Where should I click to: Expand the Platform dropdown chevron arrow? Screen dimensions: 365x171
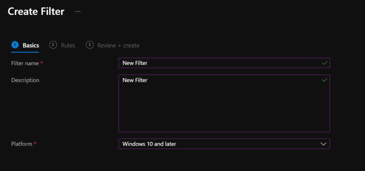point(323,144)
